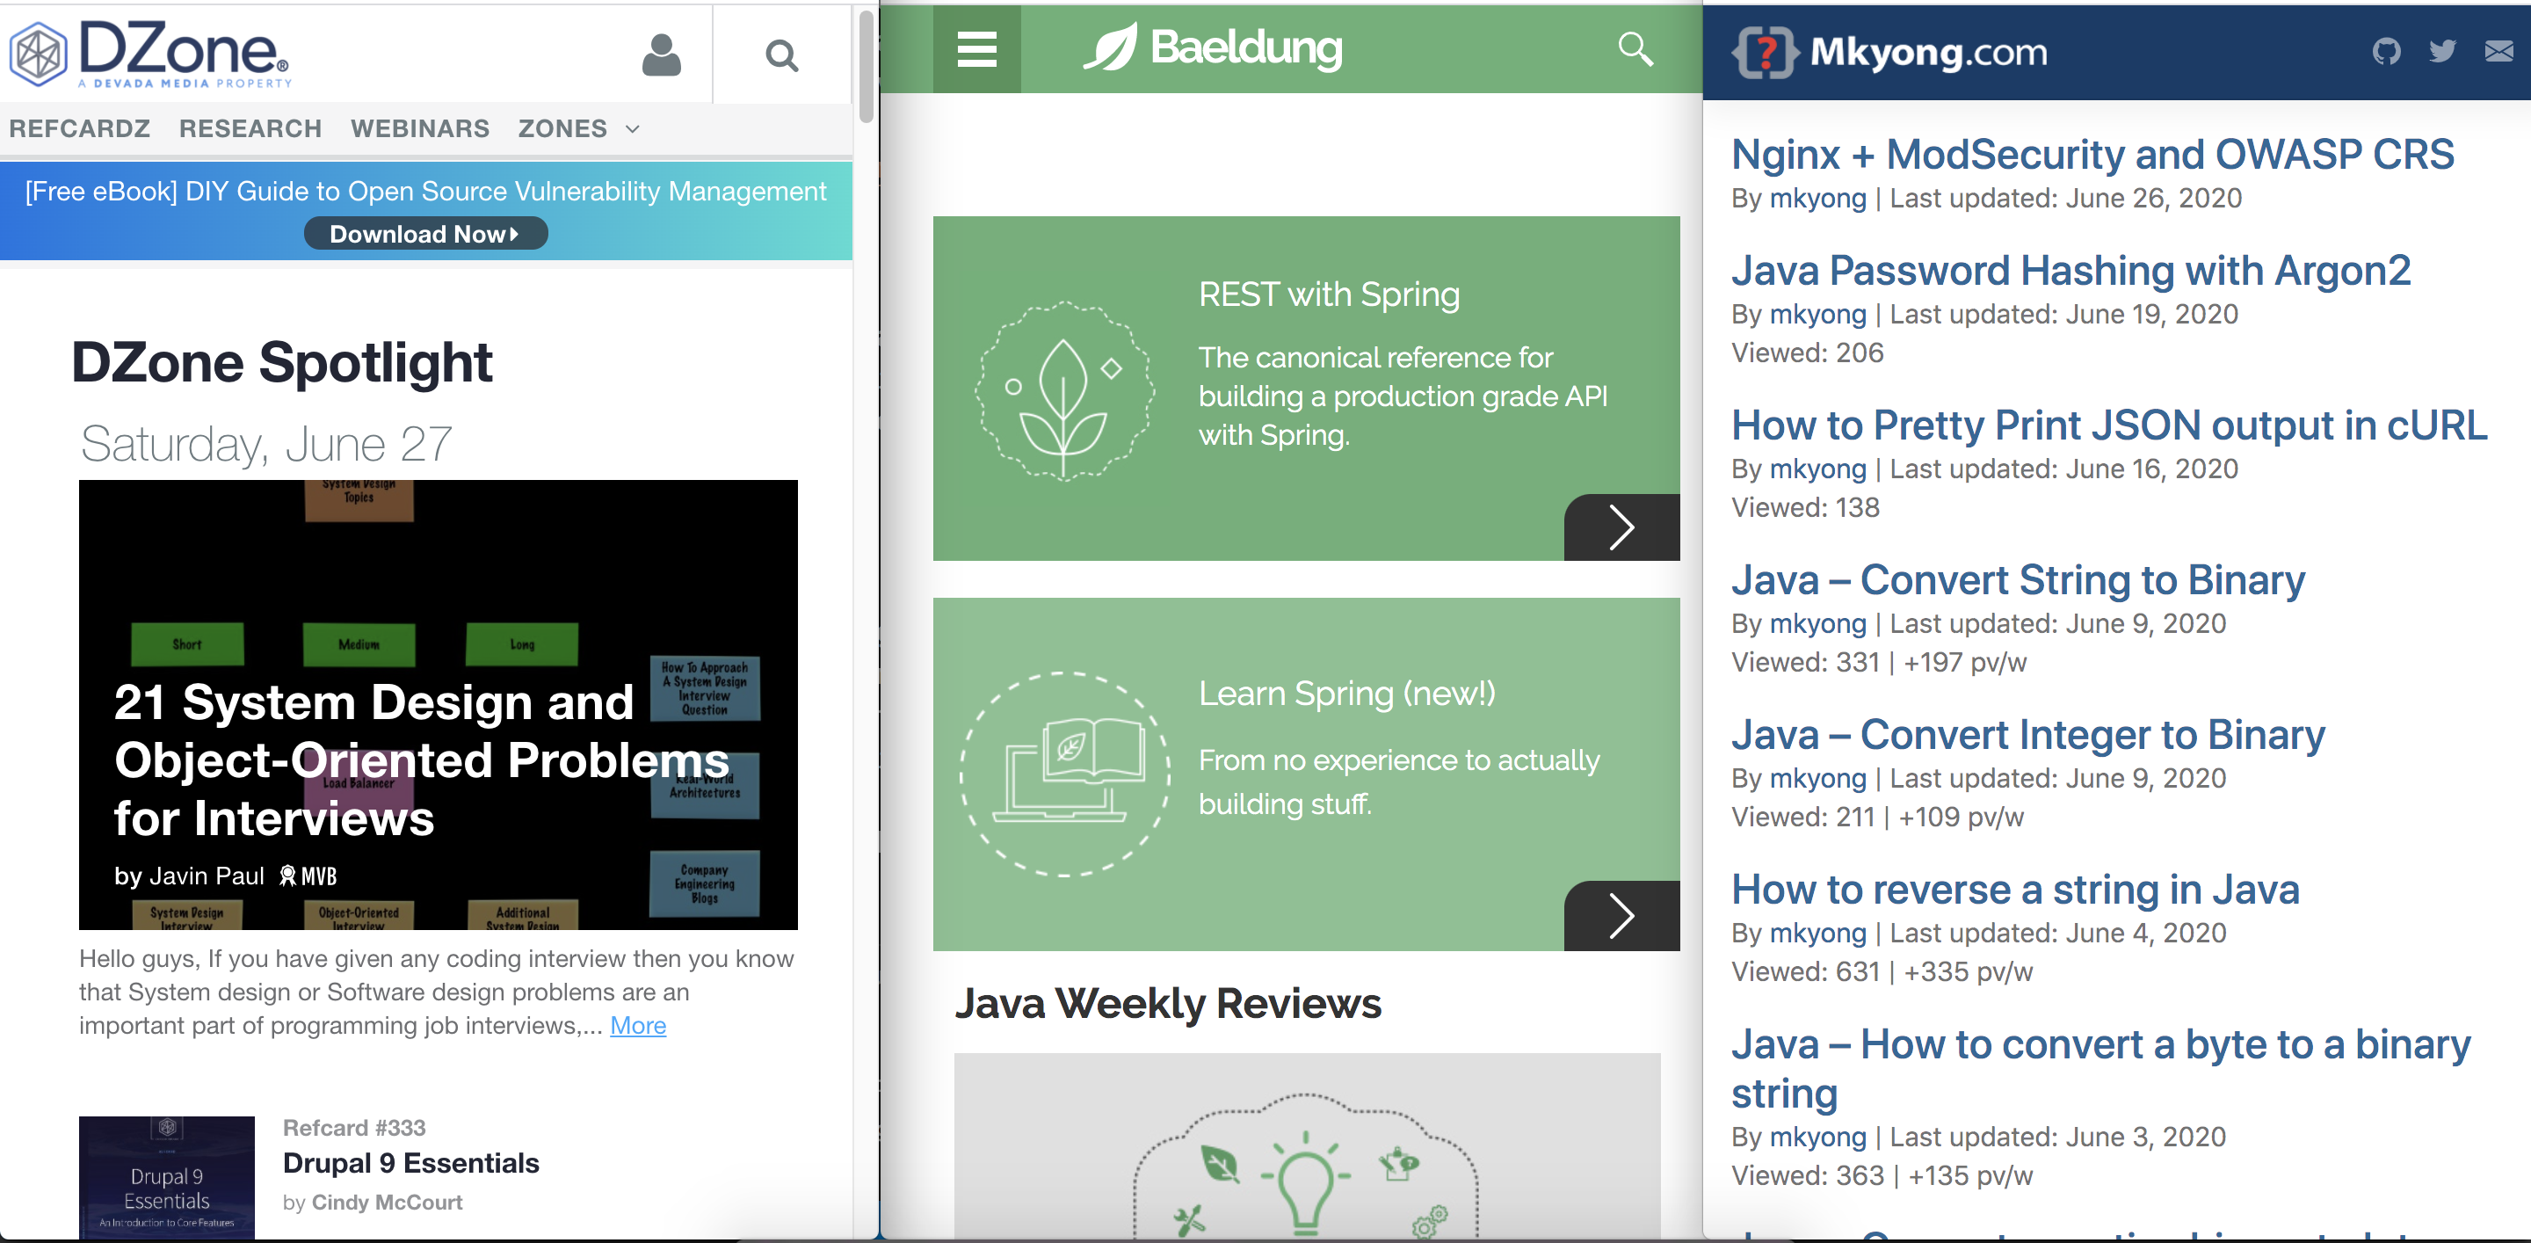Click the DZone logo
This screenshot has height=1243, width=2531.
(150, 54)
